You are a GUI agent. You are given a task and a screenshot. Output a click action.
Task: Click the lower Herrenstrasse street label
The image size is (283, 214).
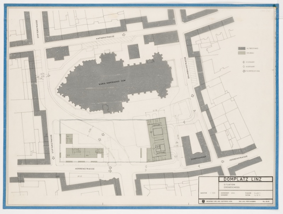coord(85,169)
